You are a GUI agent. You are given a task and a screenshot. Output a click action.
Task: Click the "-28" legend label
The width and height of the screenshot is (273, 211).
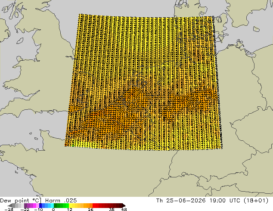point(9,209)
